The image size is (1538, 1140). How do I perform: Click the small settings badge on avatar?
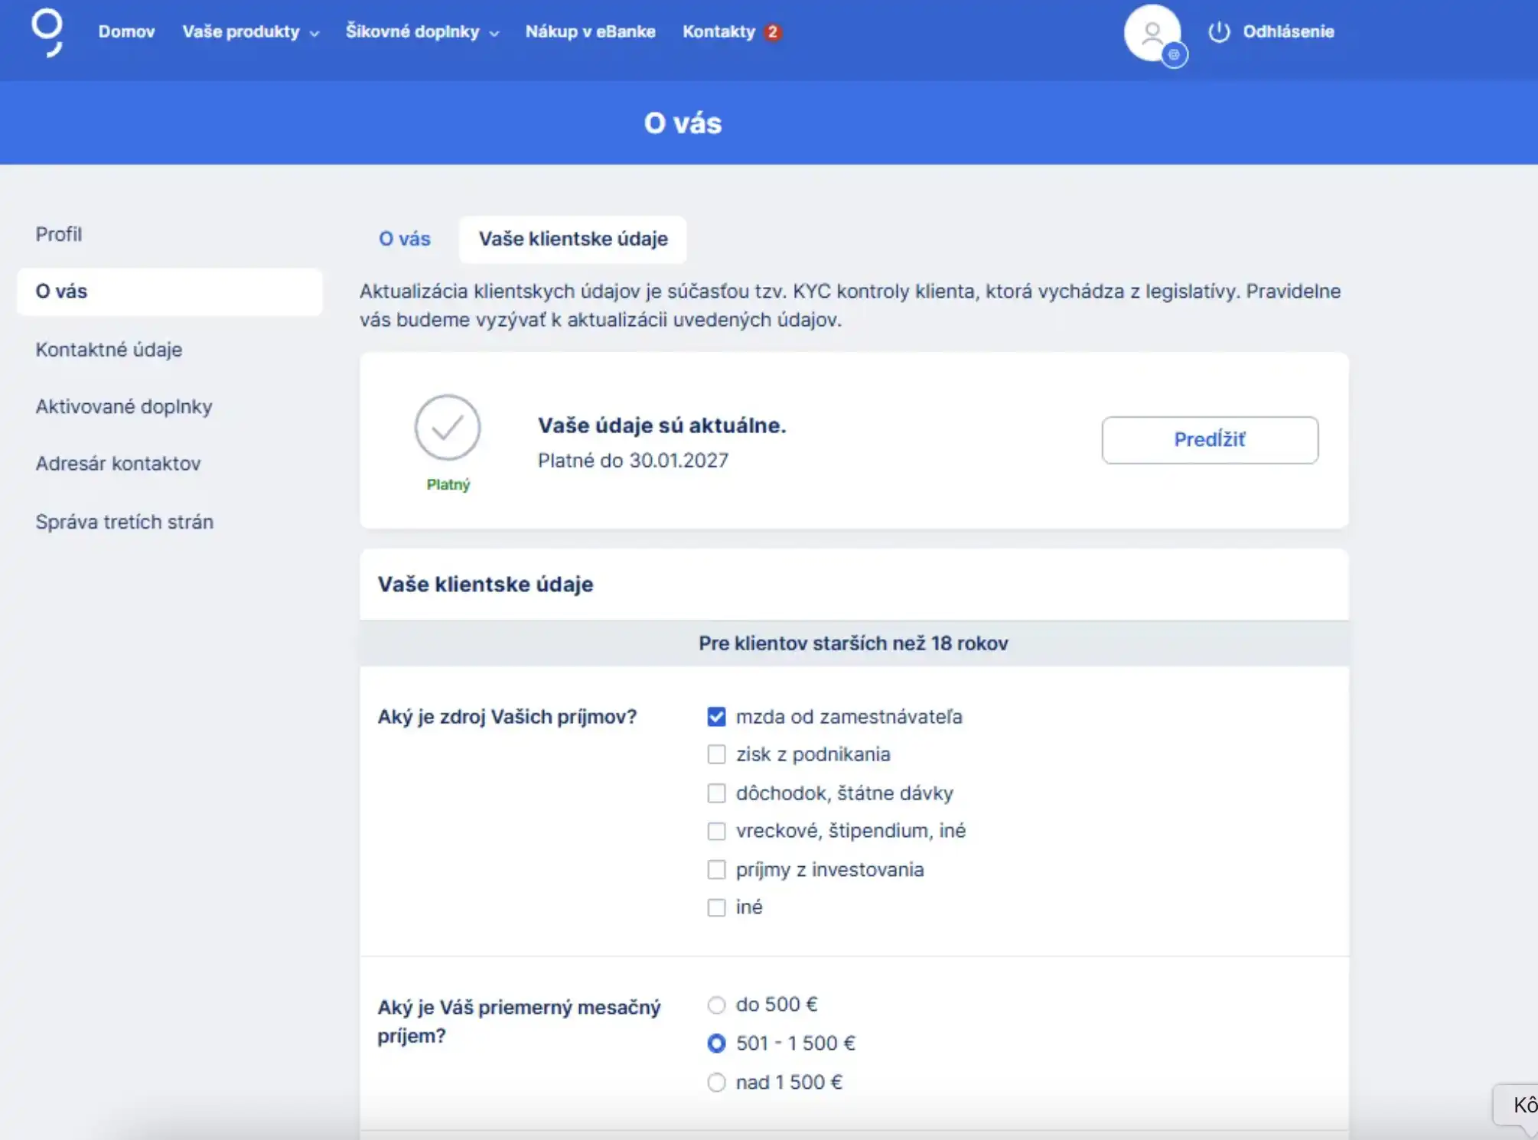[x=1174, y=55]
